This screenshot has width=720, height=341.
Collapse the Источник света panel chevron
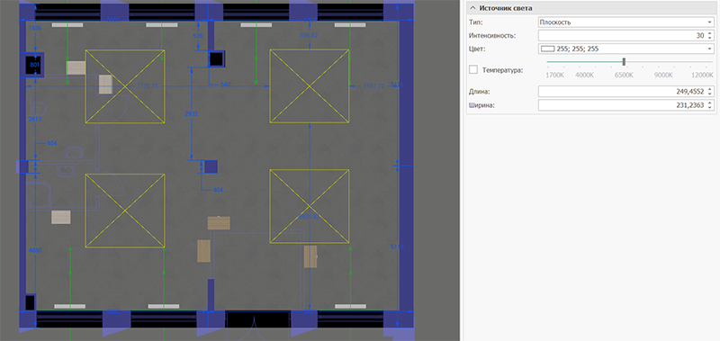point(473,8)
